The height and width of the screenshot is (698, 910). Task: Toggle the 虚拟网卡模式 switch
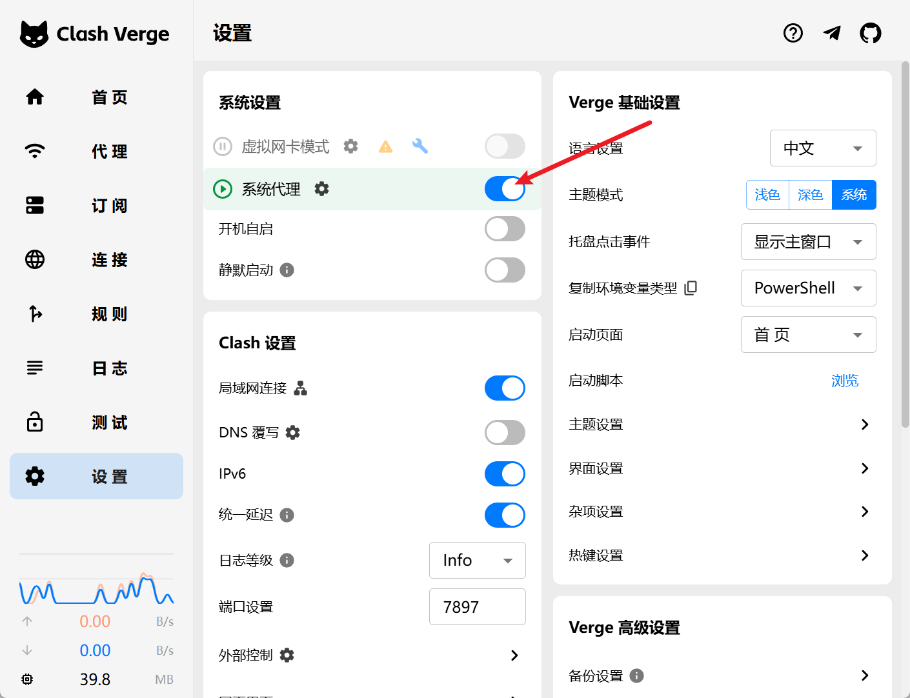coord(505,146)
